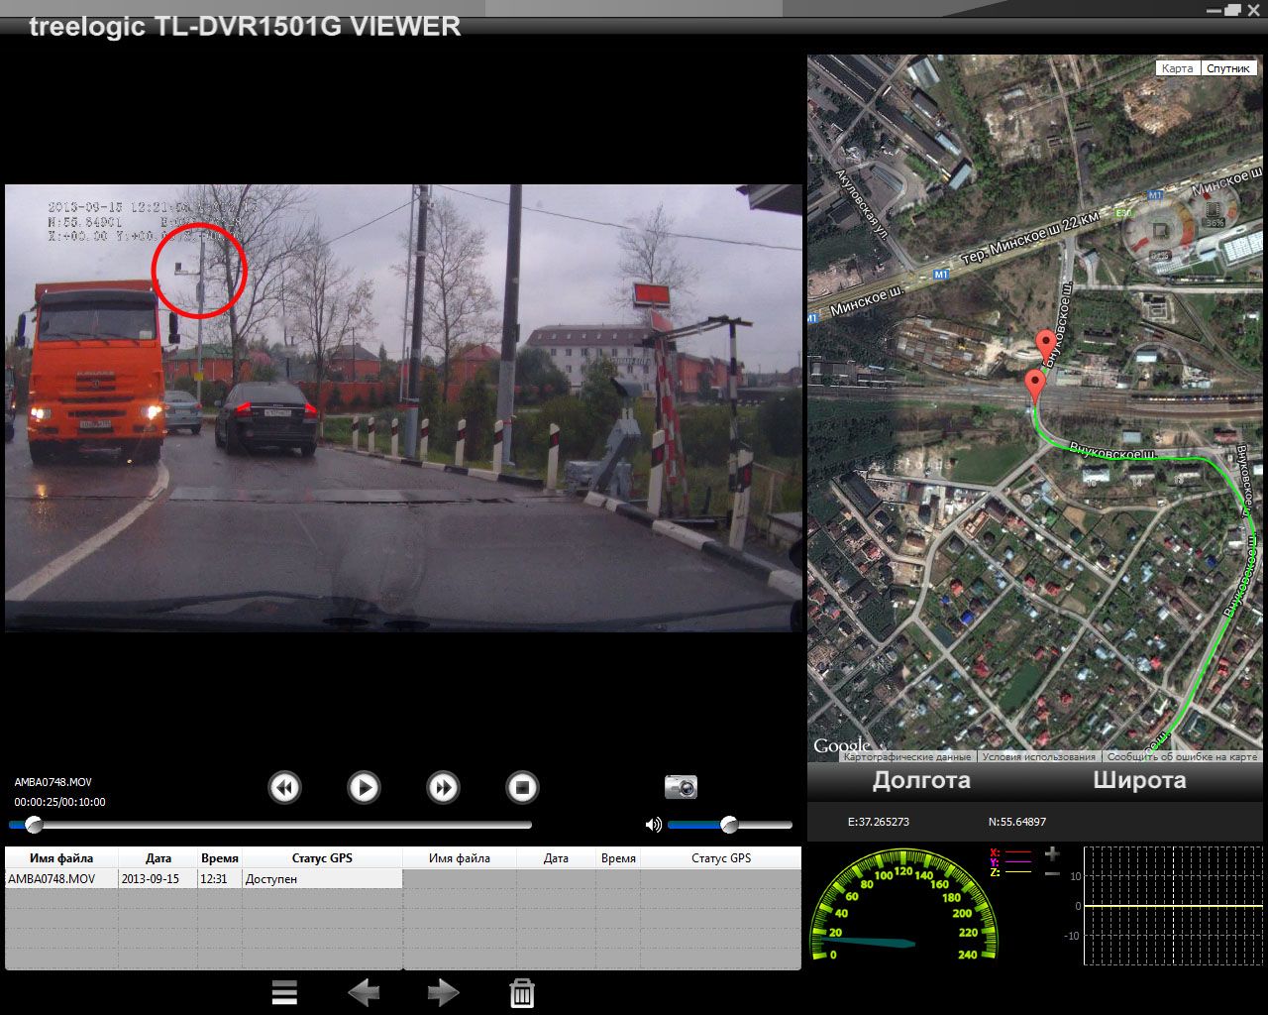Click the dashcam video frame
Screen dimensions: 1268x1015
coord(403,407)
